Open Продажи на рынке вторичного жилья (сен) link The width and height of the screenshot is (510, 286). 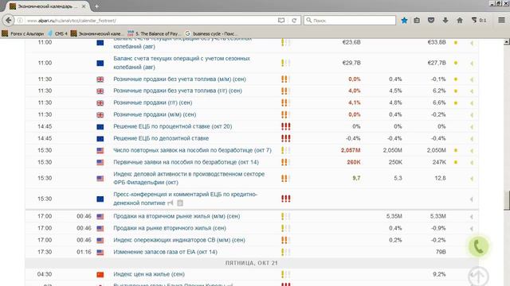point(170,228)
